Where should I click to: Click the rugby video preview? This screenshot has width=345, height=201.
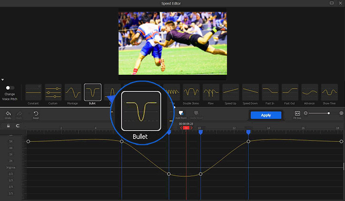click(173, 43)
